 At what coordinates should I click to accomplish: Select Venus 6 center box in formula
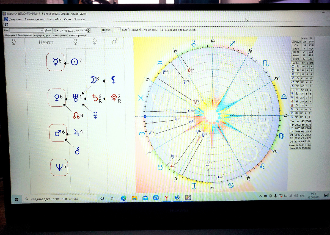(x=57, y=97)
